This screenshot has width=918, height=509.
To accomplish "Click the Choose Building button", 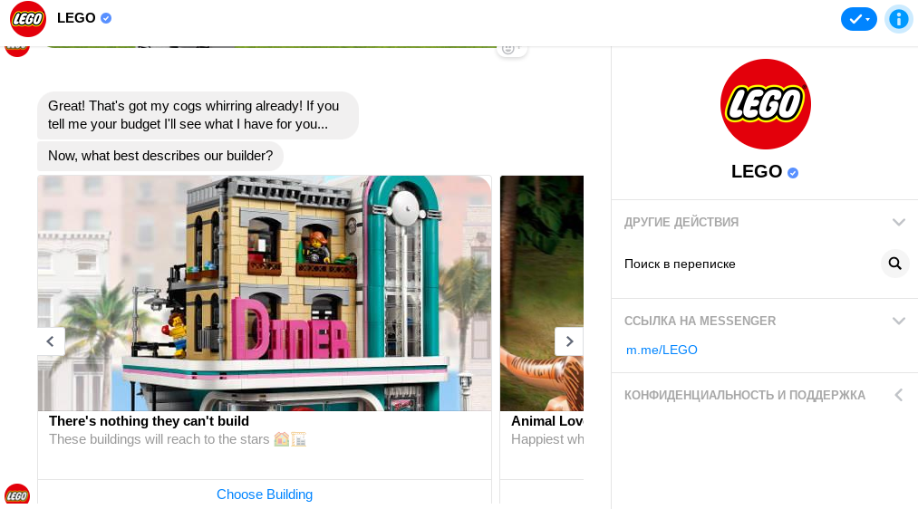I will click(265, 495).
